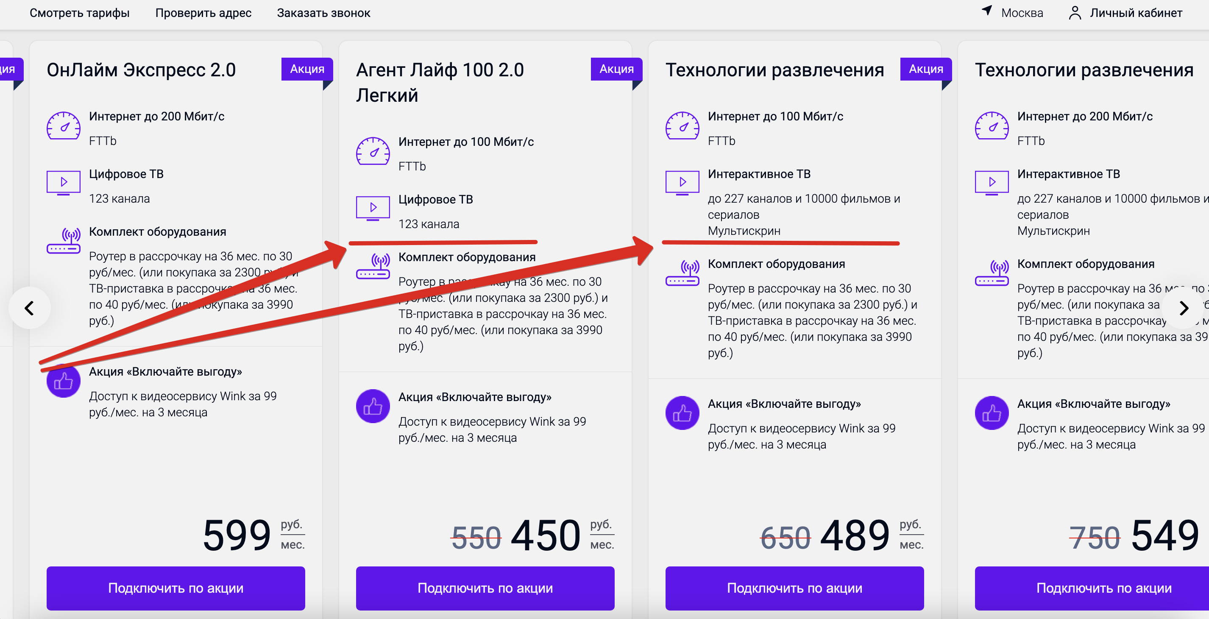Screen dimensions: 1209x619
Task: Click the speedometer icon in the 489 руб. tariff card
Action: coord(682,126)
